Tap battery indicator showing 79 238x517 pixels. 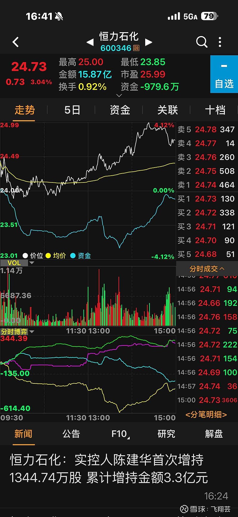tap(209, 16)
